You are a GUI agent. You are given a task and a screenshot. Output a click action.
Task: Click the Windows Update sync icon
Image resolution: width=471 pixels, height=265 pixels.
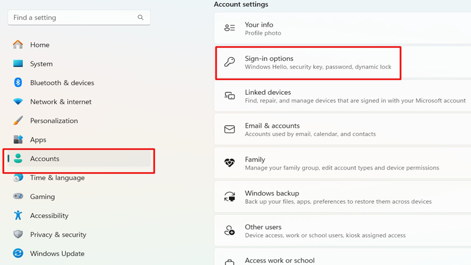click(18, 253)
